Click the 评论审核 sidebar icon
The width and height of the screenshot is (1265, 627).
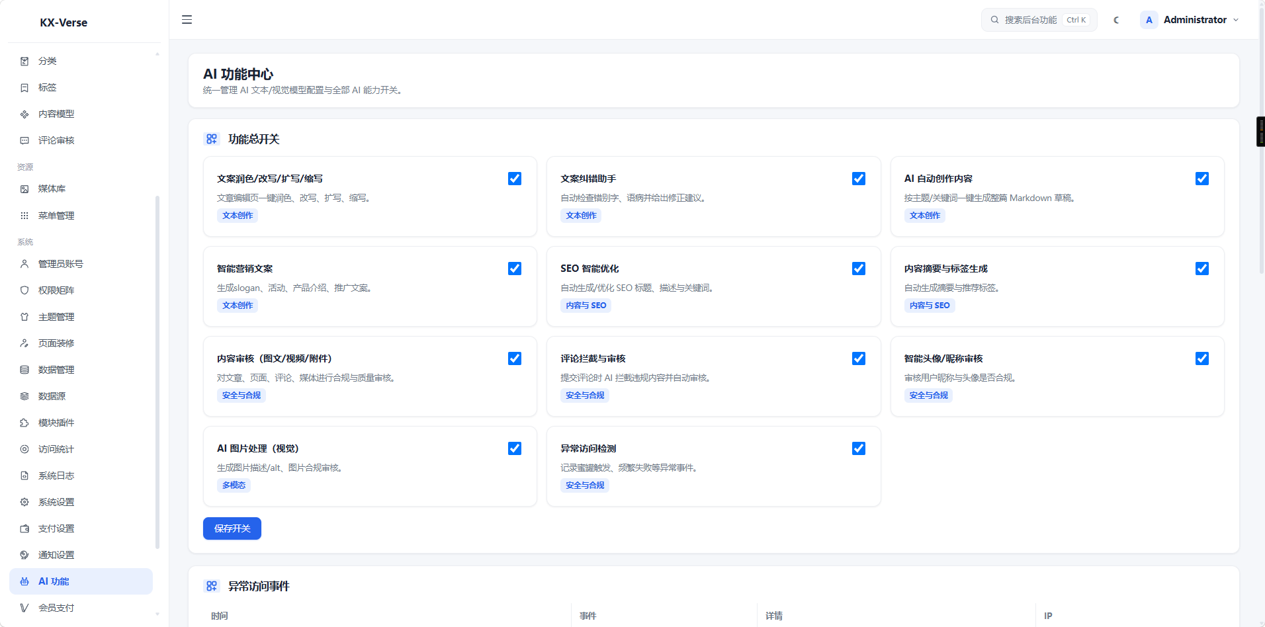[x=24, y=140]
